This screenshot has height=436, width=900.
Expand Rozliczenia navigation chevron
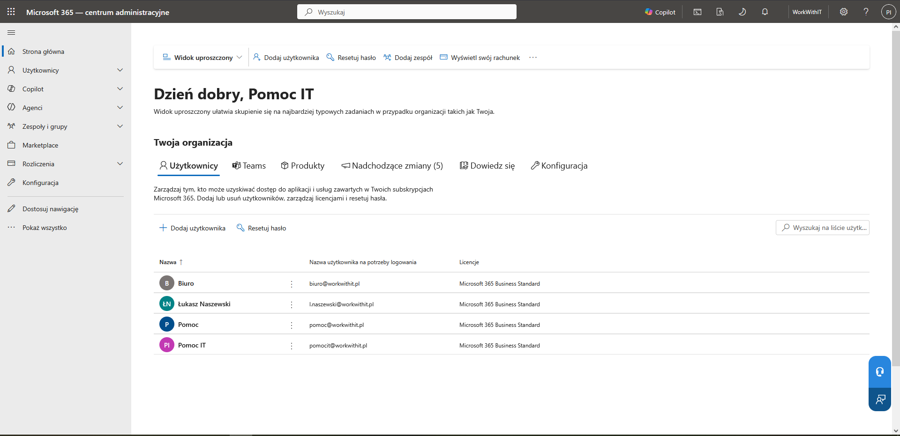120,164
